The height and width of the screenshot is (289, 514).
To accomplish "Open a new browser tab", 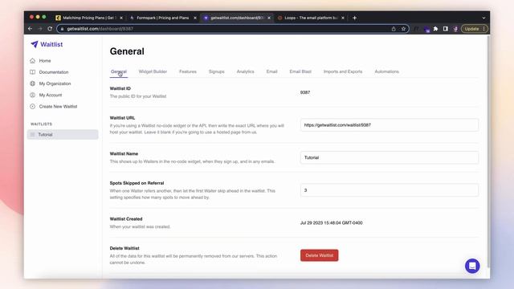I will (x=355, y=18).
